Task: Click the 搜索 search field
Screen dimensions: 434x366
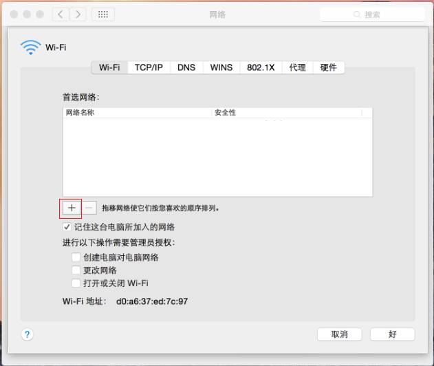Action: (x=372, y=14)
